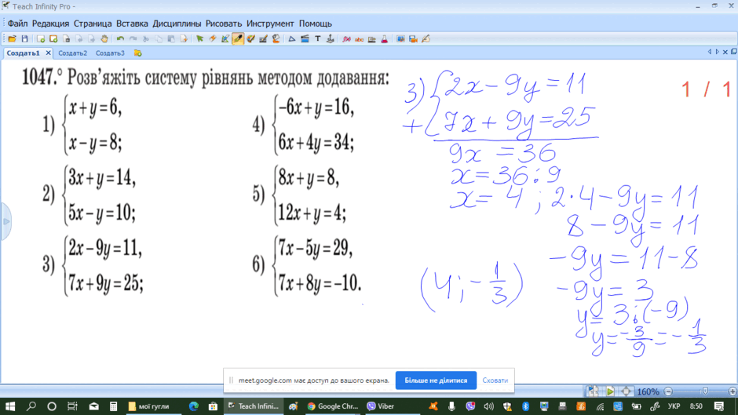Switch to the Создать2 tab

(72, 53)
